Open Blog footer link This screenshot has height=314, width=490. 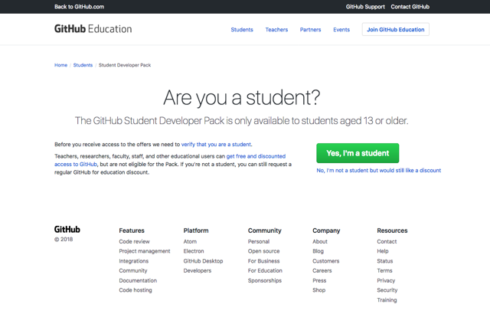coord(318,251)
